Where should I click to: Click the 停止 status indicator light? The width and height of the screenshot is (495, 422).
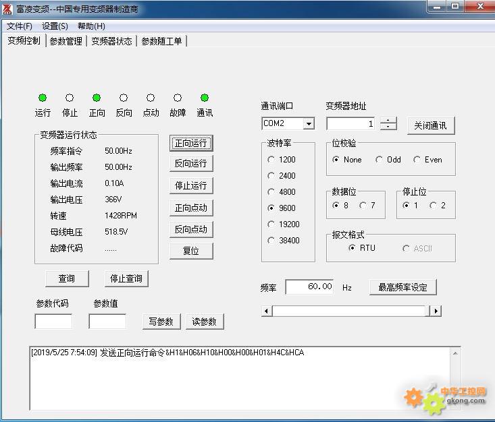point(70,98)
